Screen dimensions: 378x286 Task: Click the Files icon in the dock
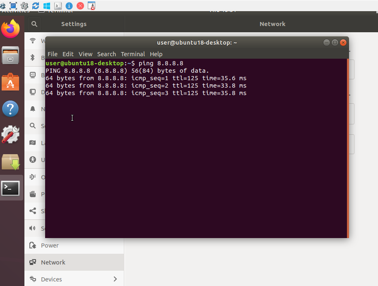click(x=11, y=56)
